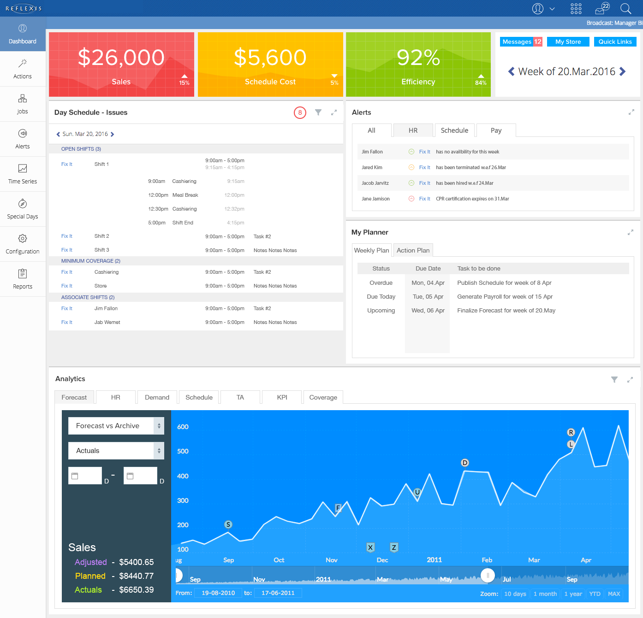Expand the Alerts panel to fullscreen
The height and width of the screenshot is (618, 643).
pos(631,112)
